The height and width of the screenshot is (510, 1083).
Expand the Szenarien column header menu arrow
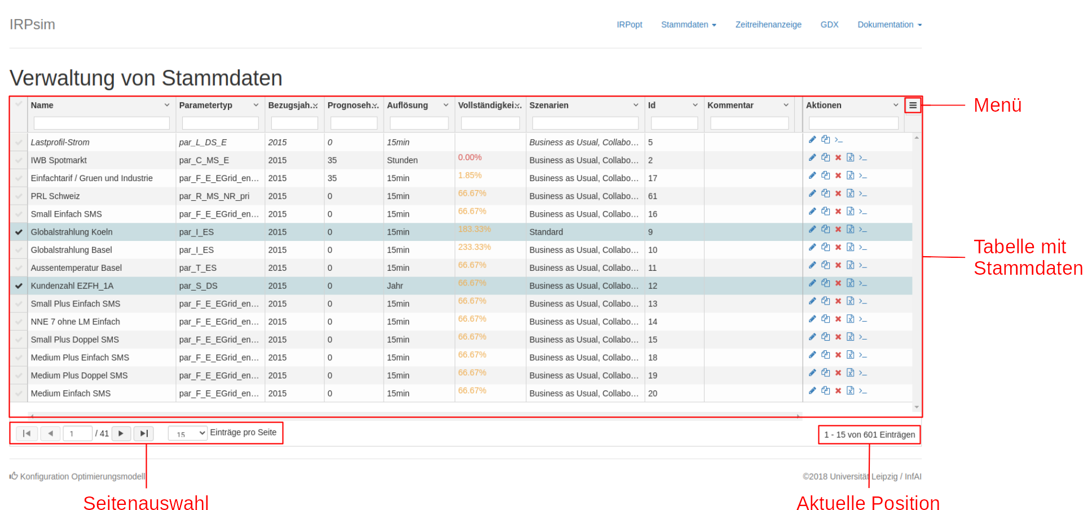point(636,105)
